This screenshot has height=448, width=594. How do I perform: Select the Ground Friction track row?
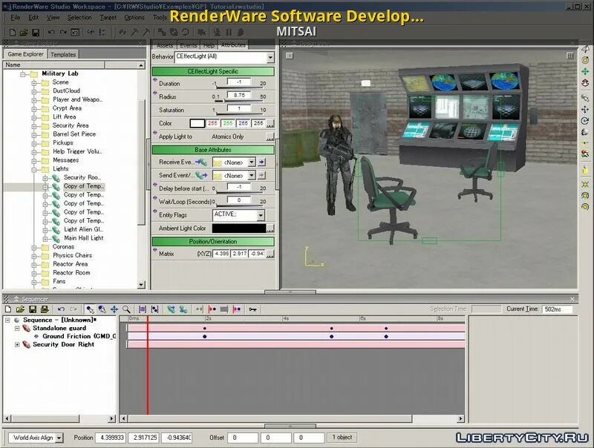coord(79,337)
